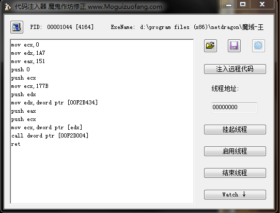Click the 'mov ecx, 177B' code line
This screenshot has height=213, width=280.
tap(29, 86)
